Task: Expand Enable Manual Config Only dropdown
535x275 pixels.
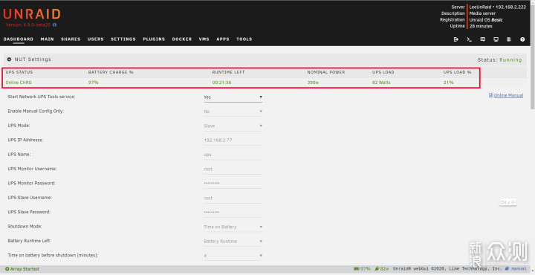Action: [233, 111]
